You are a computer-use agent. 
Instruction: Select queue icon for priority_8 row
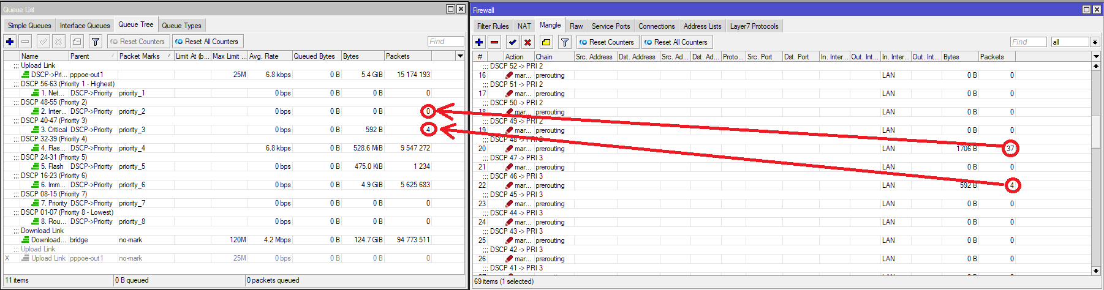[36, 221]
